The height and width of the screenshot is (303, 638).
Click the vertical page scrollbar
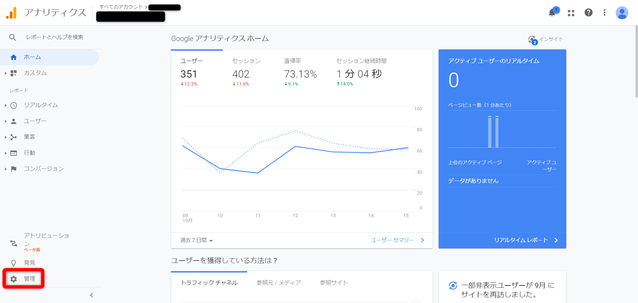[636, 62]
